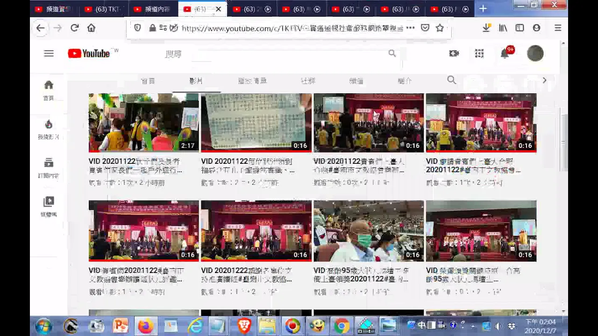Open the create video camera icon
This screenshot has width=598, height=336.
coord(454,54)
